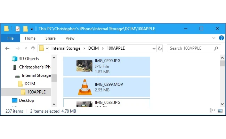Refresh the 100APPLE folder view

[160, 48]
